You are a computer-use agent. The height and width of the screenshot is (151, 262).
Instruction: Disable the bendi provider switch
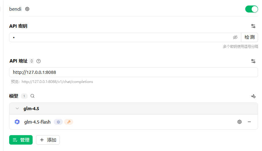251,9
